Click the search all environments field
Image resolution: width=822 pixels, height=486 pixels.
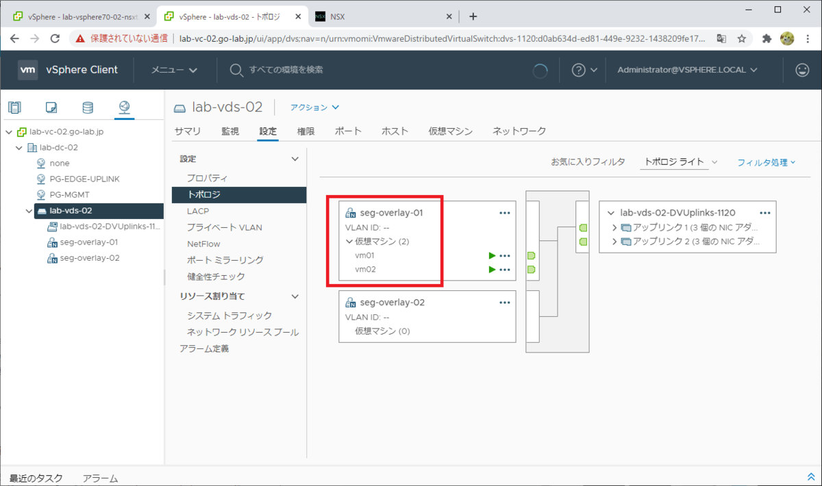click(x=286, y=70)
